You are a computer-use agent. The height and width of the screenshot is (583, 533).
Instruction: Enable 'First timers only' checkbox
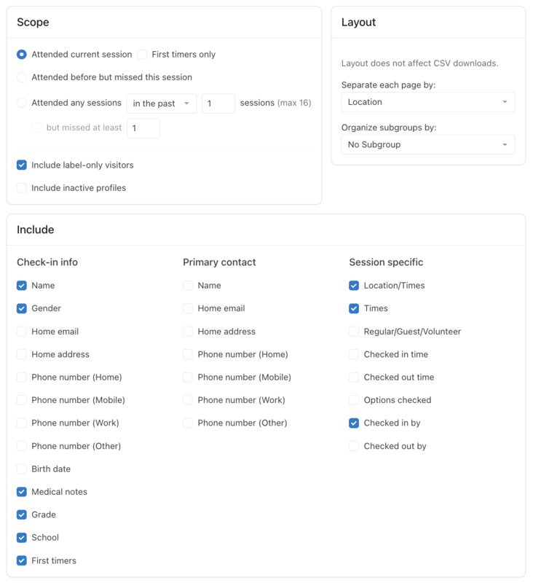click(x=143, y=55)
